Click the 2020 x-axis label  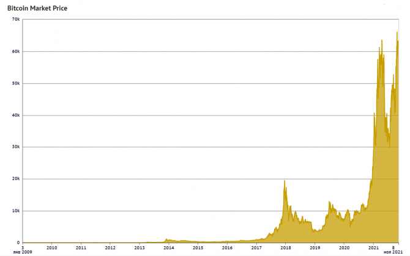pos(344,247)
